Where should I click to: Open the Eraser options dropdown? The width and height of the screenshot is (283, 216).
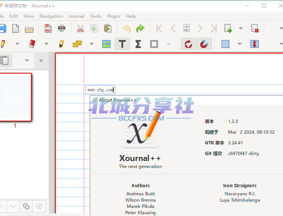click(x=47, y=44)
